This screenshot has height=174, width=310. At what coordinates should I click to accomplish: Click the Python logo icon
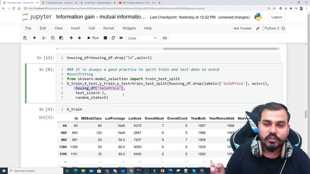point(258,17)
